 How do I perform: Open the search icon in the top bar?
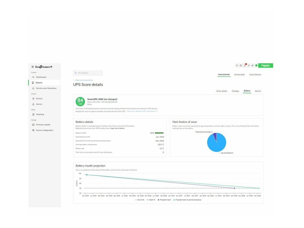pos(237,65)
